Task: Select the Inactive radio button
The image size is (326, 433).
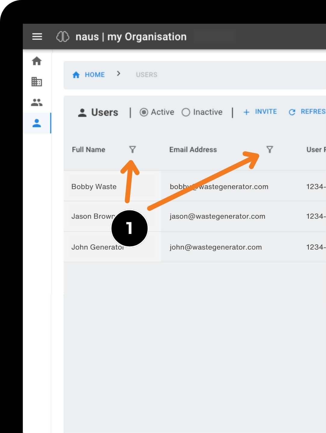Action: click(186, 112)
